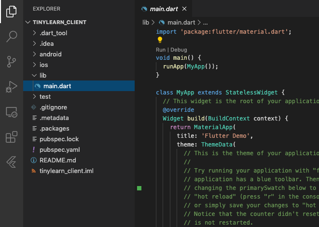Open the .packages file
Screen dimensions: 319x227
click(79, 128)
